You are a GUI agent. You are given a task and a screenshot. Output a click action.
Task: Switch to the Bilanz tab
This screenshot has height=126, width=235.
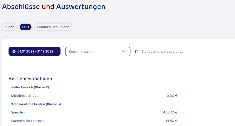click(x=9, y=27)
